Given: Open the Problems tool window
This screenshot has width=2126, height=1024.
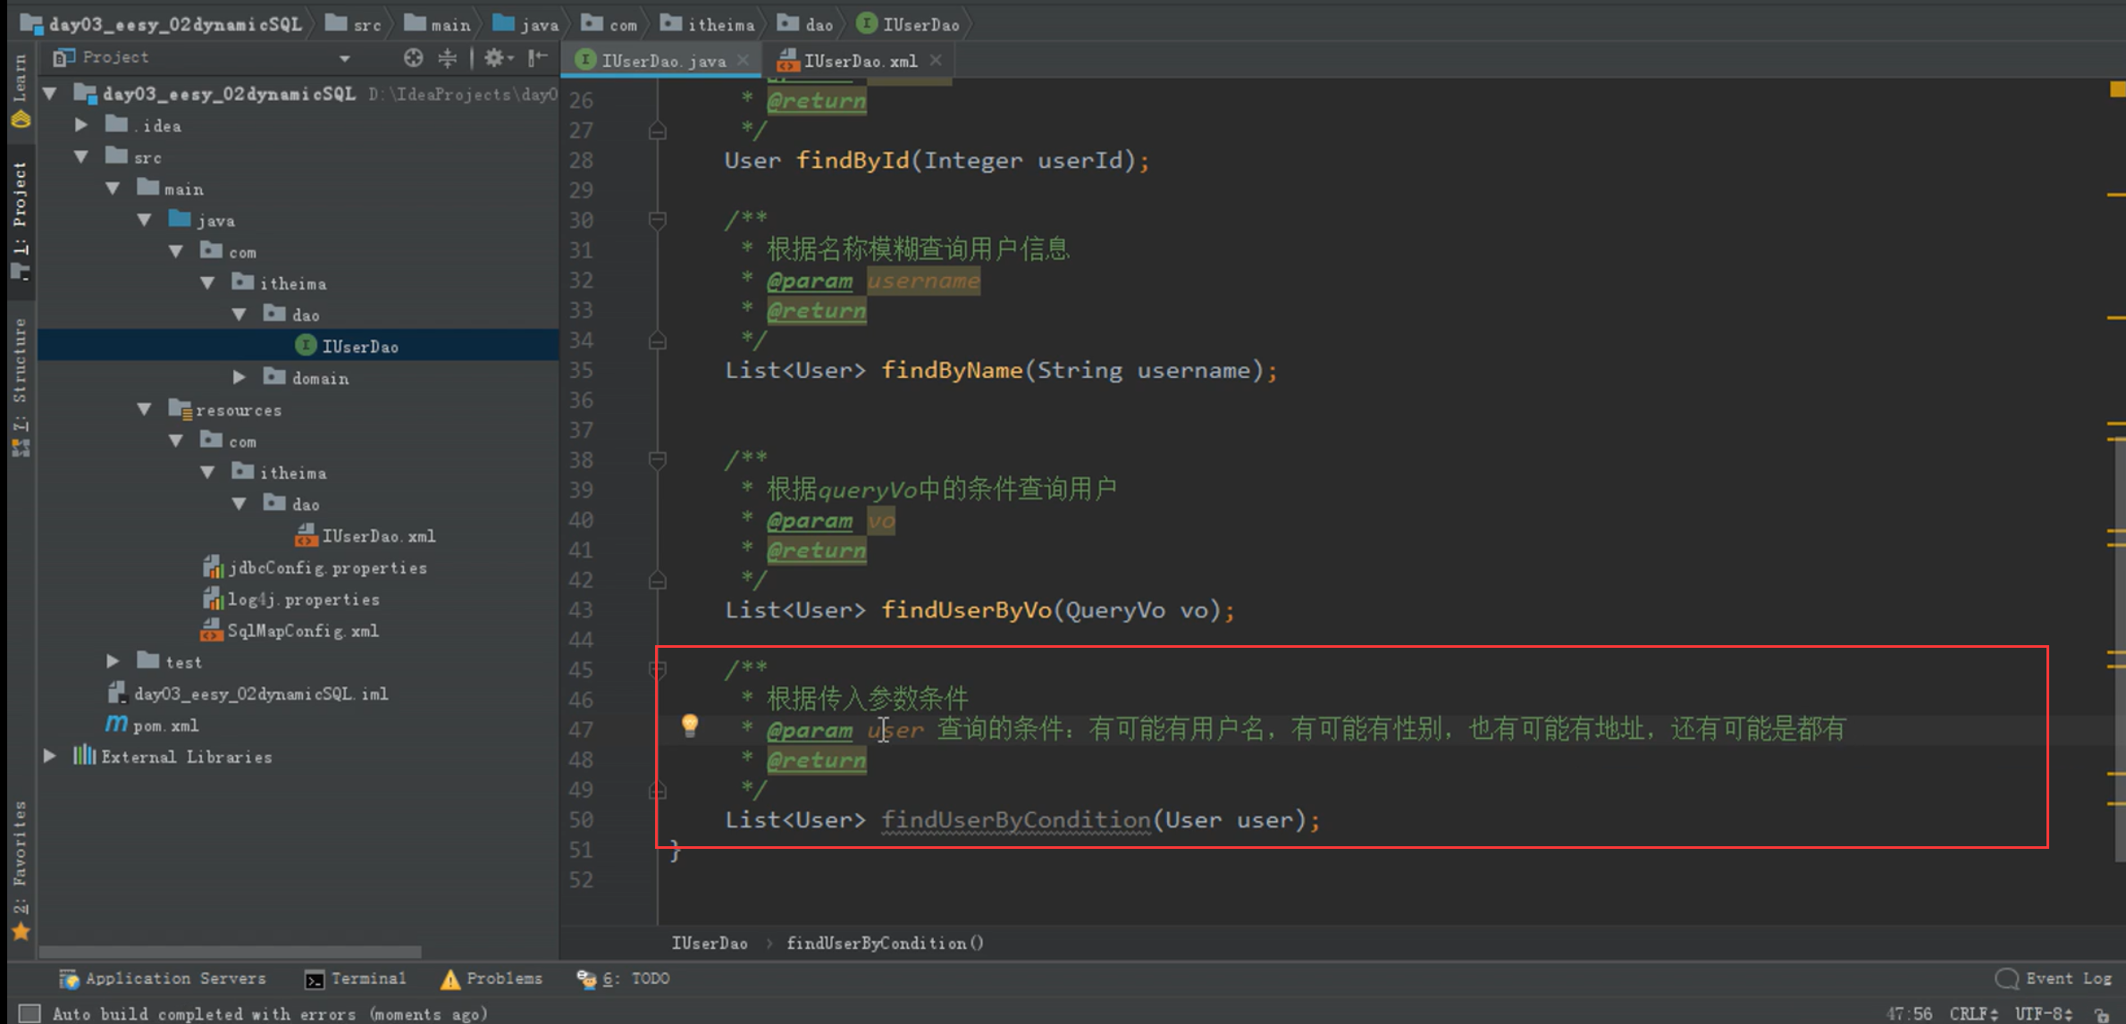Looking at the screenshot, I should tap(492, 978).
